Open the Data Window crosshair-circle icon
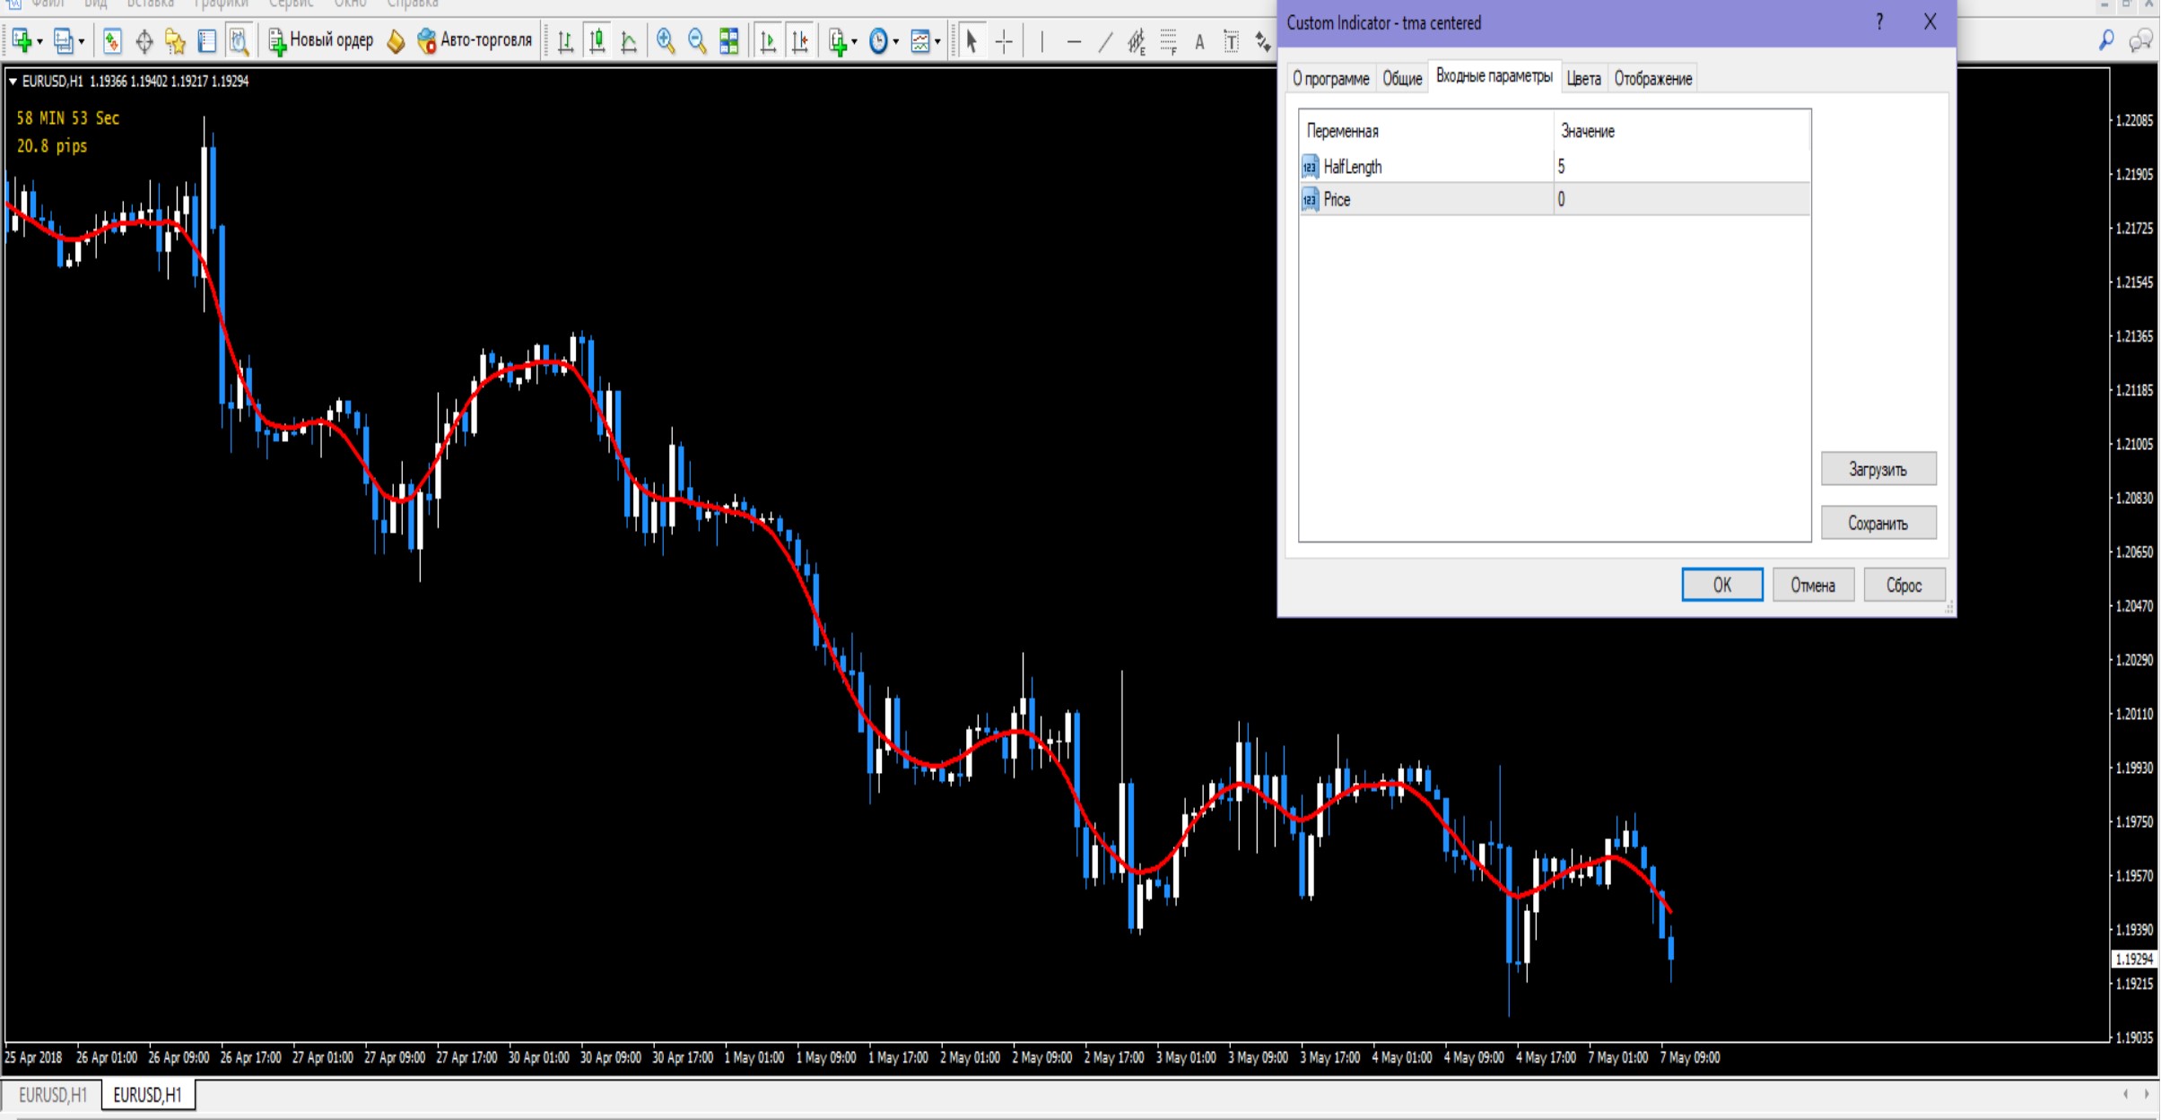 point(144,40)
